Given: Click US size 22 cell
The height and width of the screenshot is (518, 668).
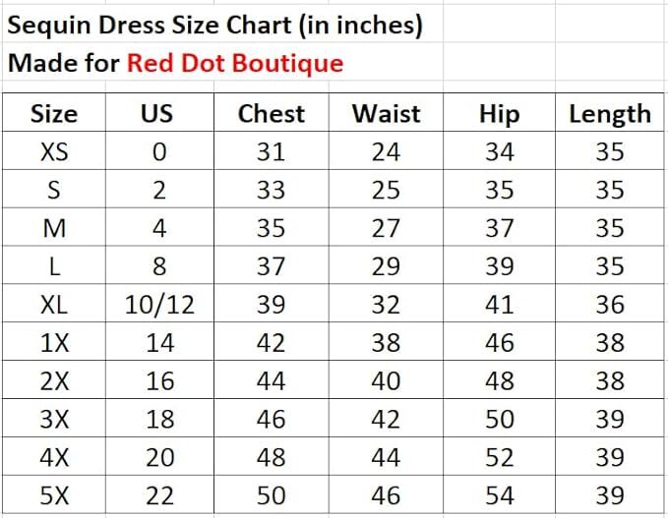Looking at the screenshot, I should click(159, 494).
